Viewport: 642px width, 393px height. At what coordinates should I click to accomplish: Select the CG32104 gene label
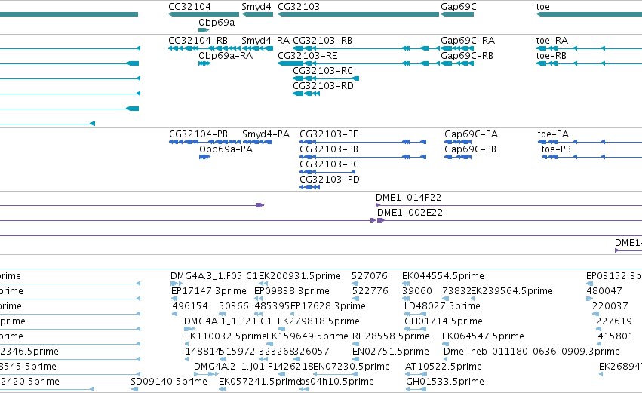tap(189, 7)
